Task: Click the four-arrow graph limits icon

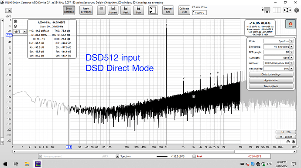Action: coord(287,10)
